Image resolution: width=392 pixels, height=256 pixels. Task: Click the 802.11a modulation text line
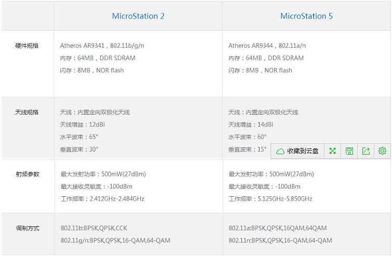[277, 228]
